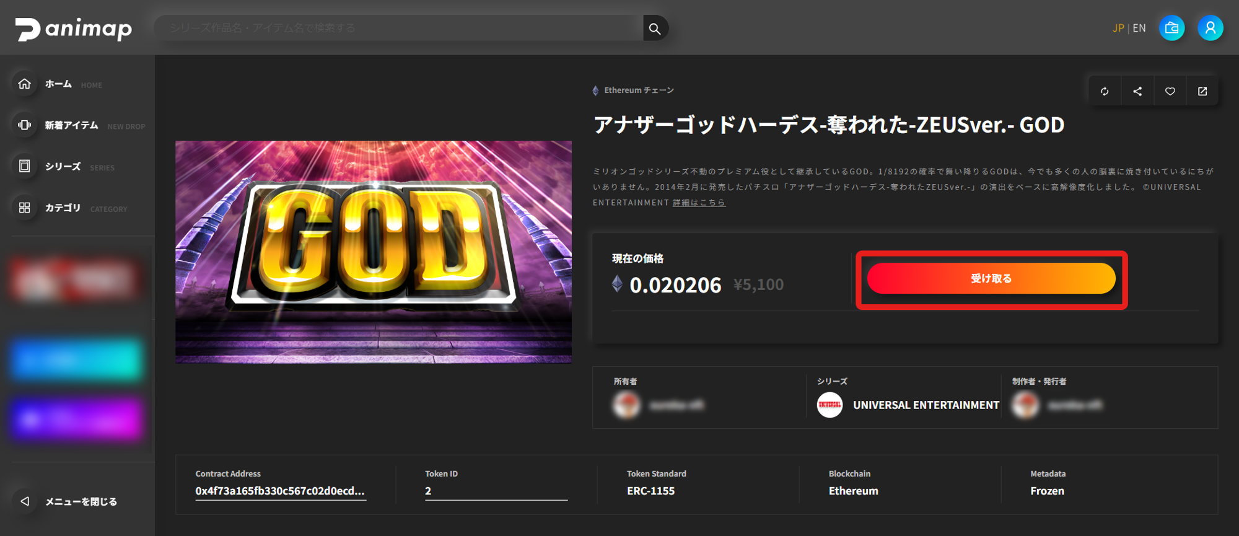Image resolution: width=1239 pixels, height=536 pixels.
Task: Open contract address 0x4f73a165fb330c567c02d0ecd... link
Action: [x=280, y=491]
